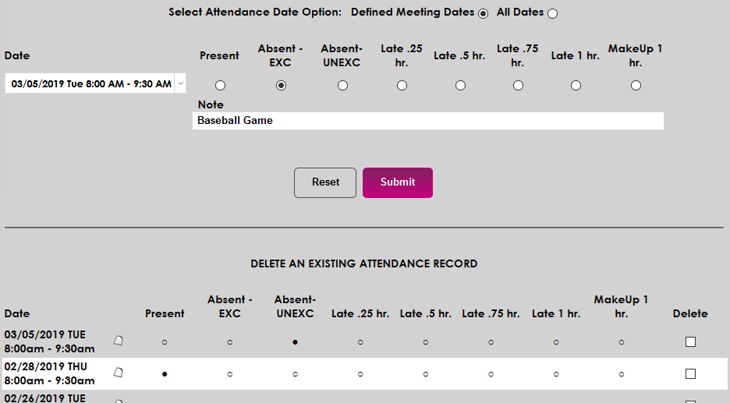Pick the Late .5 hr. option
Image resolution: width=730 pixels, height=403 pixels.
(460, 85)
